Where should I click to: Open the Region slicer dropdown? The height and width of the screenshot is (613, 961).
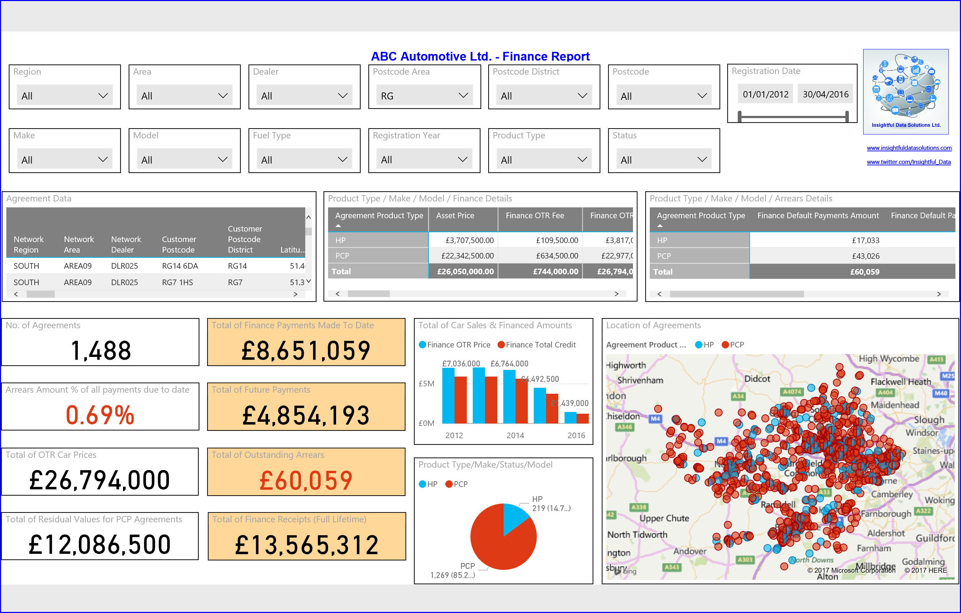(x=103, y=95)
